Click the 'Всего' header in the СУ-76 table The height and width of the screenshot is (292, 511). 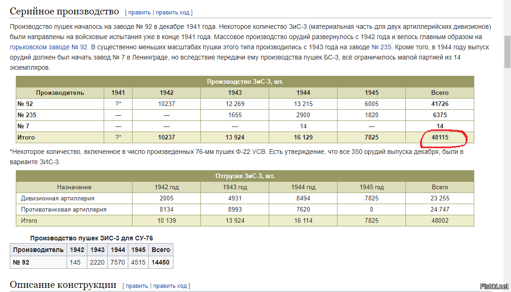click(x=160, y=250)
